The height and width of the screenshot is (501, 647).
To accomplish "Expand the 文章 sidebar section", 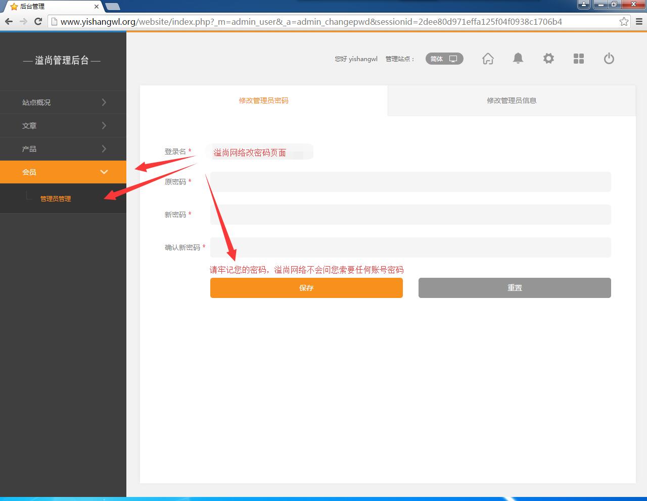I will 63,126.
